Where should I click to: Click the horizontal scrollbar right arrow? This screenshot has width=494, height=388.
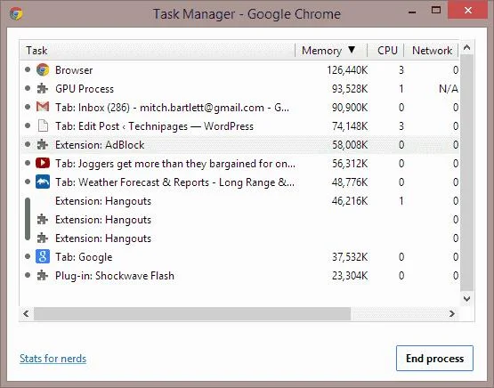(451, 313)
